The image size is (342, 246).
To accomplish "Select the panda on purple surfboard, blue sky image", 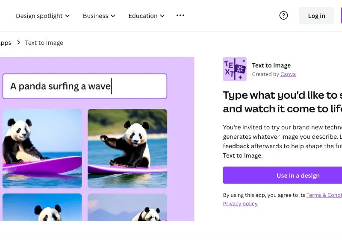I will pyautogui.click(x=42, y=149).
